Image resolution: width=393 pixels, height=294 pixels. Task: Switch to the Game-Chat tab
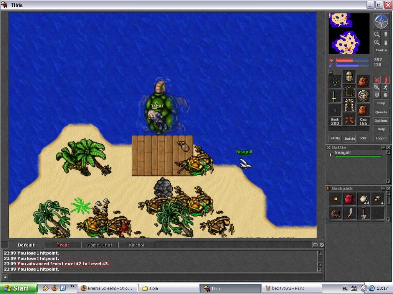tap(100, 245)
